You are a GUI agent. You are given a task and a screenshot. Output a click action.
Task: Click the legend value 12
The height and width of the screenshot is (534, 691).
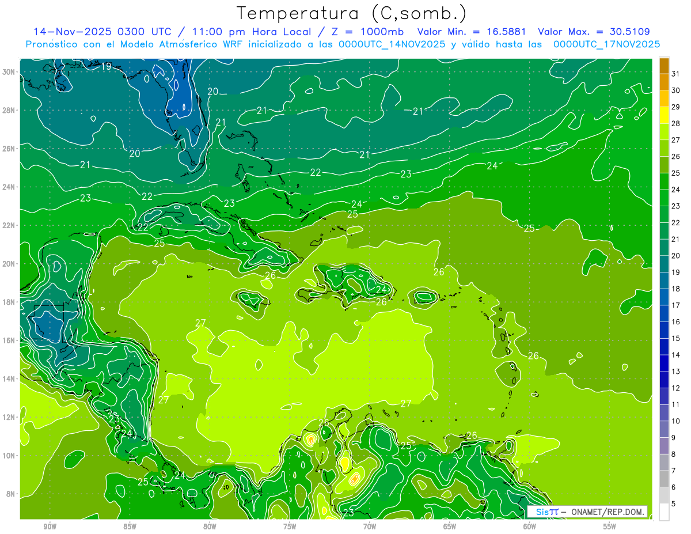(676, 388)
